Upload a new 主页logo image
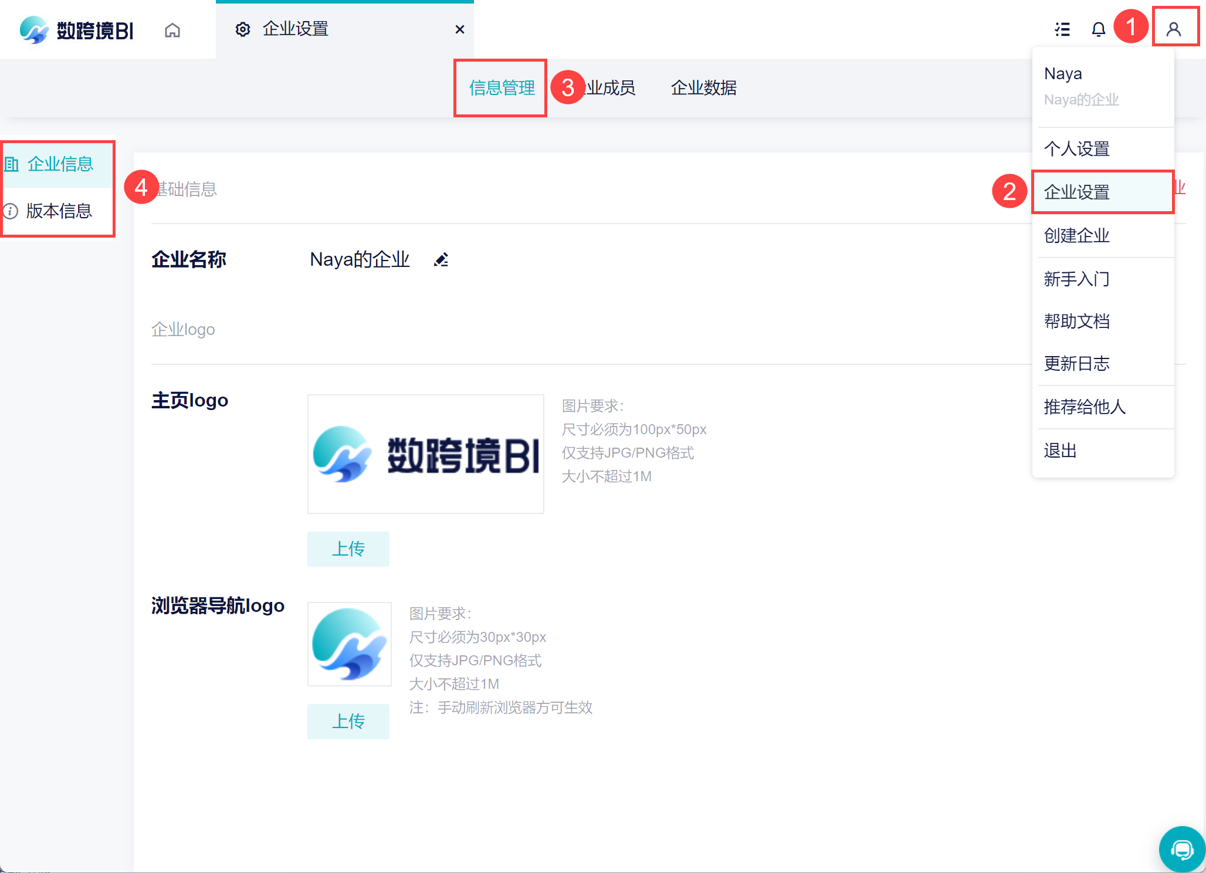 348,549
